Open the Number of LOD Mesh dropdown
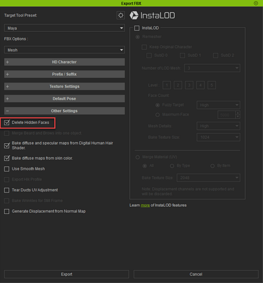Image resolution: width=263 pixels, height=283 pixels. tap(212, 68)
